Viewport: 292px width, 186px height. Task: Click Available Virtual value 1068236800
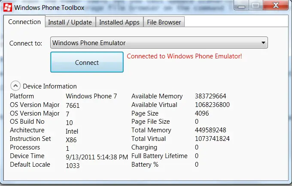tap(212, 105)
